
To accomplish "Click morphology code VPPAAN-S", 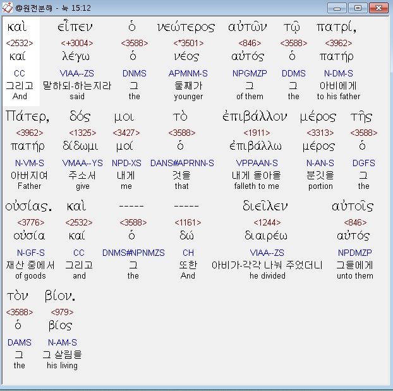I will (x=257, y=163).
